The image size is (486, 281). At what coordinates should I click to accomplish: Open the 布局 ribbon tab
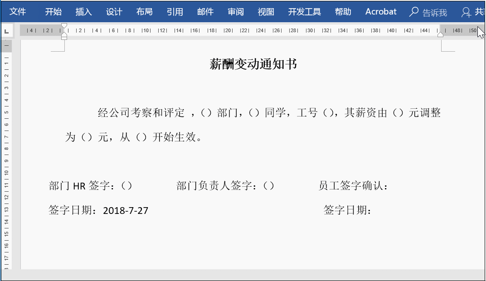(144, 11)
